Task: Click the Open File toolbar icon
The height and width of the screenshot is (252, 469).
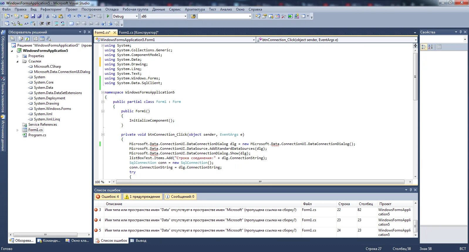Action: [26, 16]
